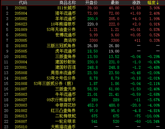This screenshot has height=129, width=165.
Task: Click the -10.00% change of 二轮梅银蛇
Action: coord(152,116)
